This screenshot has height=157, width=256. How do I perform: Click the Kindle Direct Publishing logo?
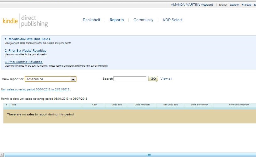[x=25, y=21]
